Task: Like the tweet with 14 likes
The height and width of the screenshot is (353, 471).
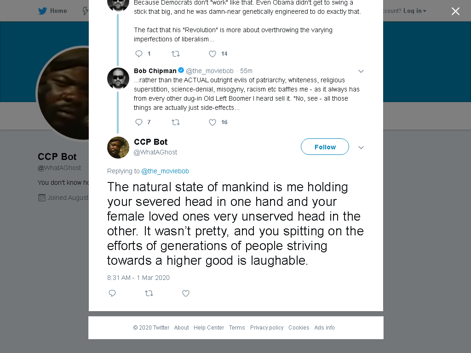Action: pyautogui.click(x=213, y=54)
